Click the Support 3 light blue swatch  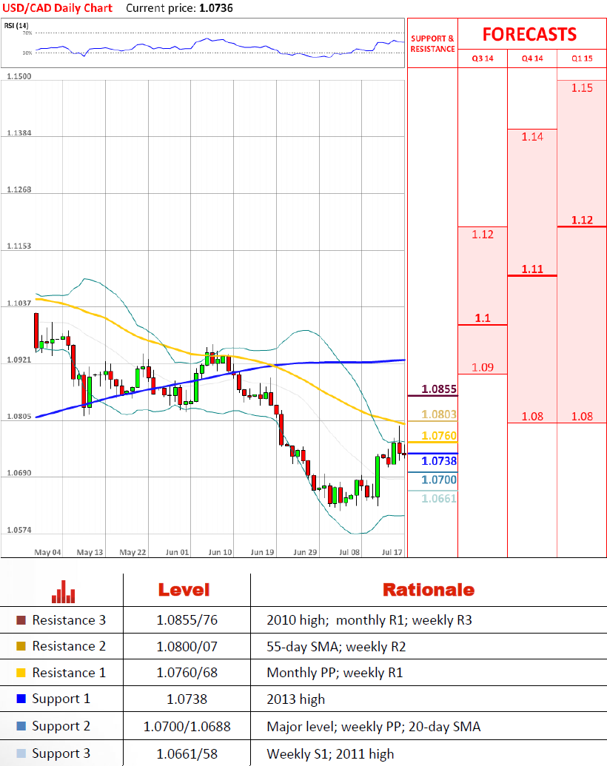[x=21, y=753]
